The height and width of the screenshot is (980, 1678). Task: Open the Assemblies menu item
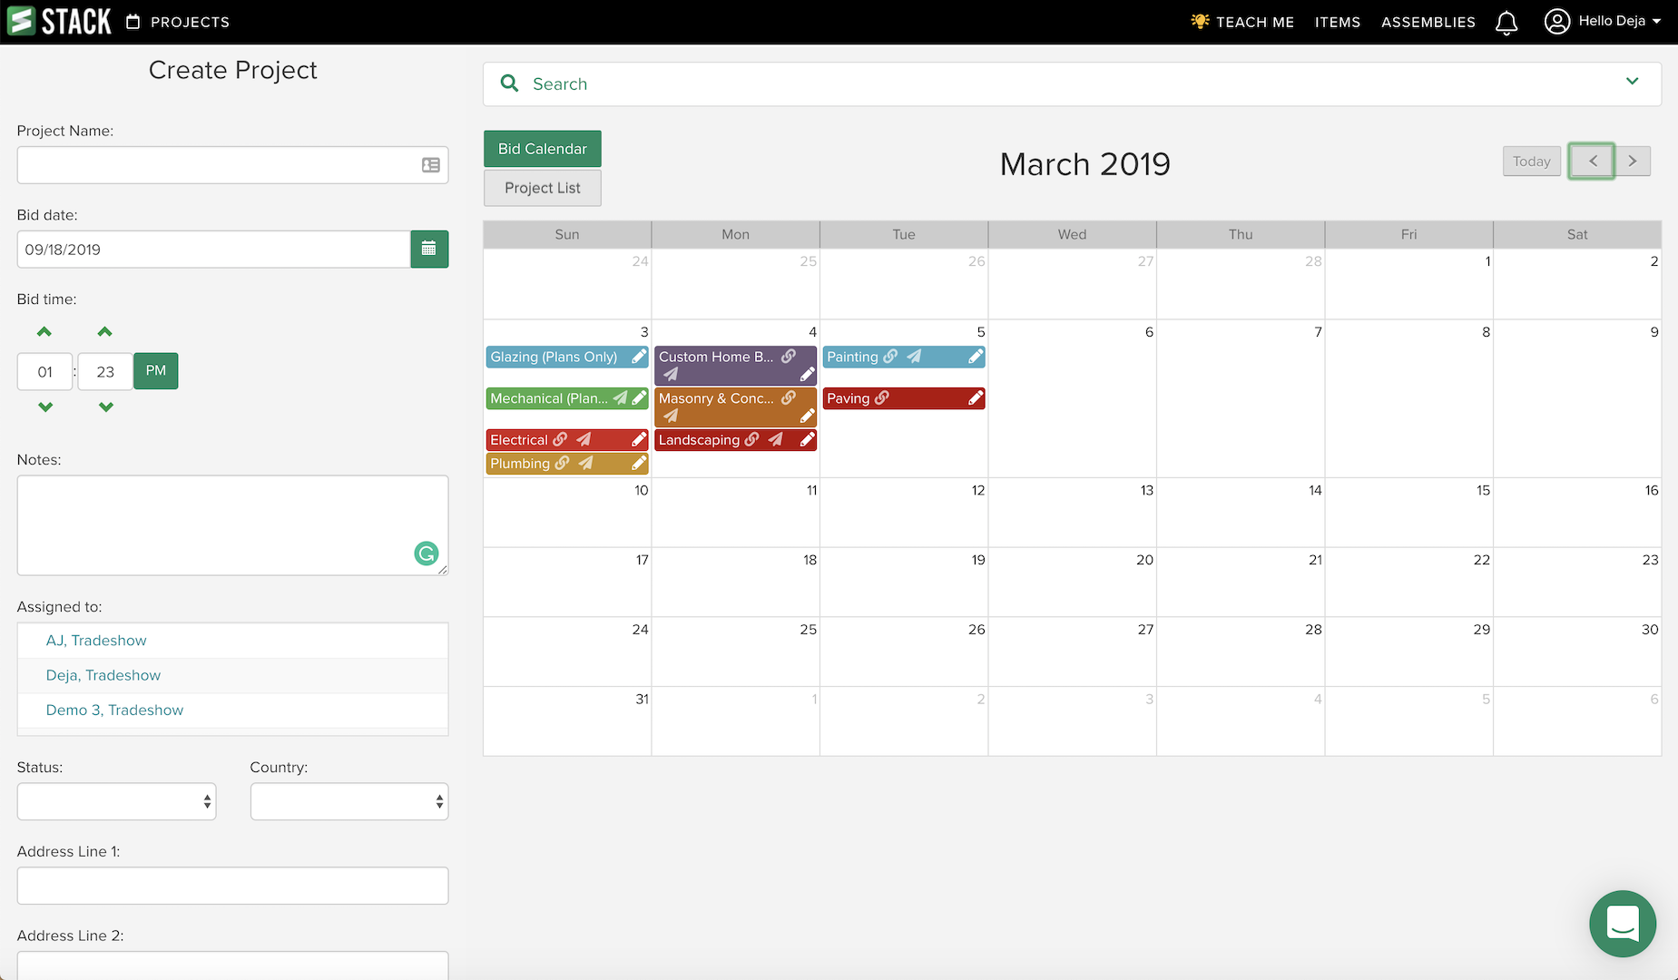click(1428, 23)
